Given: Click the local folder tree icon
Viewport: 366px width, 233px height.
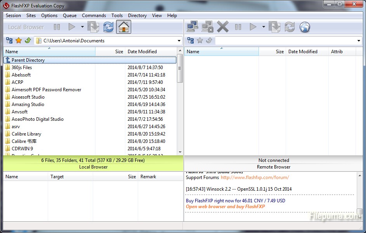Looking at the screenshot, I should (9, 40).
